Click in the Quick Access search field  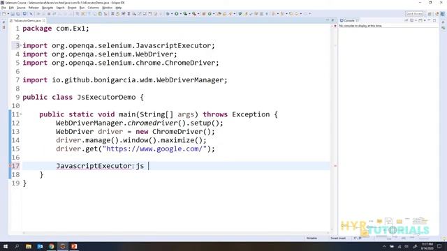(414, 14)
